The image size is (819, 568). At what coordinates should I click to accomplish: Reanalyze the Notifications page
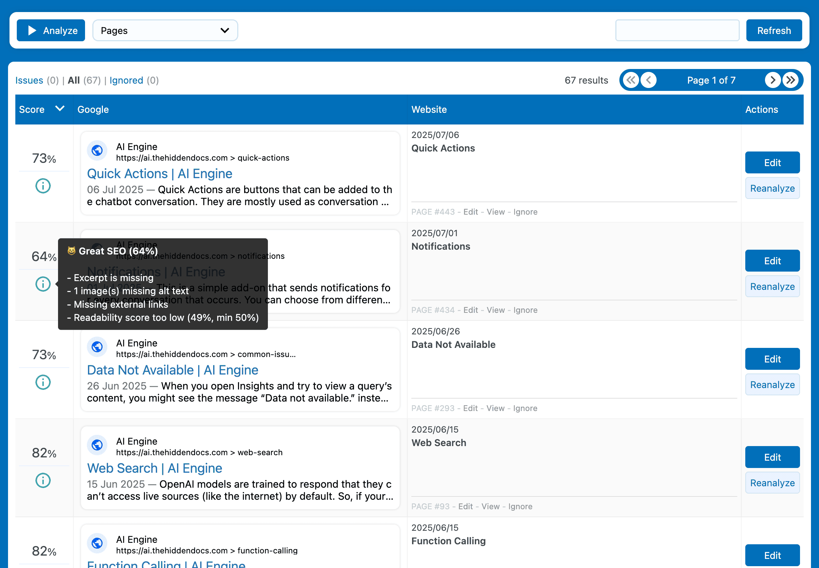click(x=773, y=287)
